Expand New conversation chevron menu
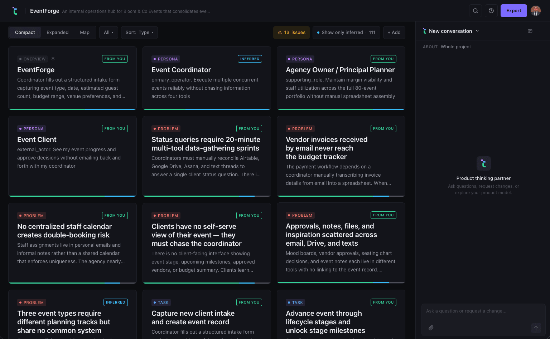This screenshot has width=550, height=339. click(477, 31)
